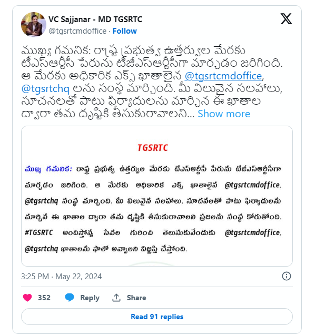Click the heart like icon
Screen dimensions: 325x336
pyautogui.click(x=27, y=298)
